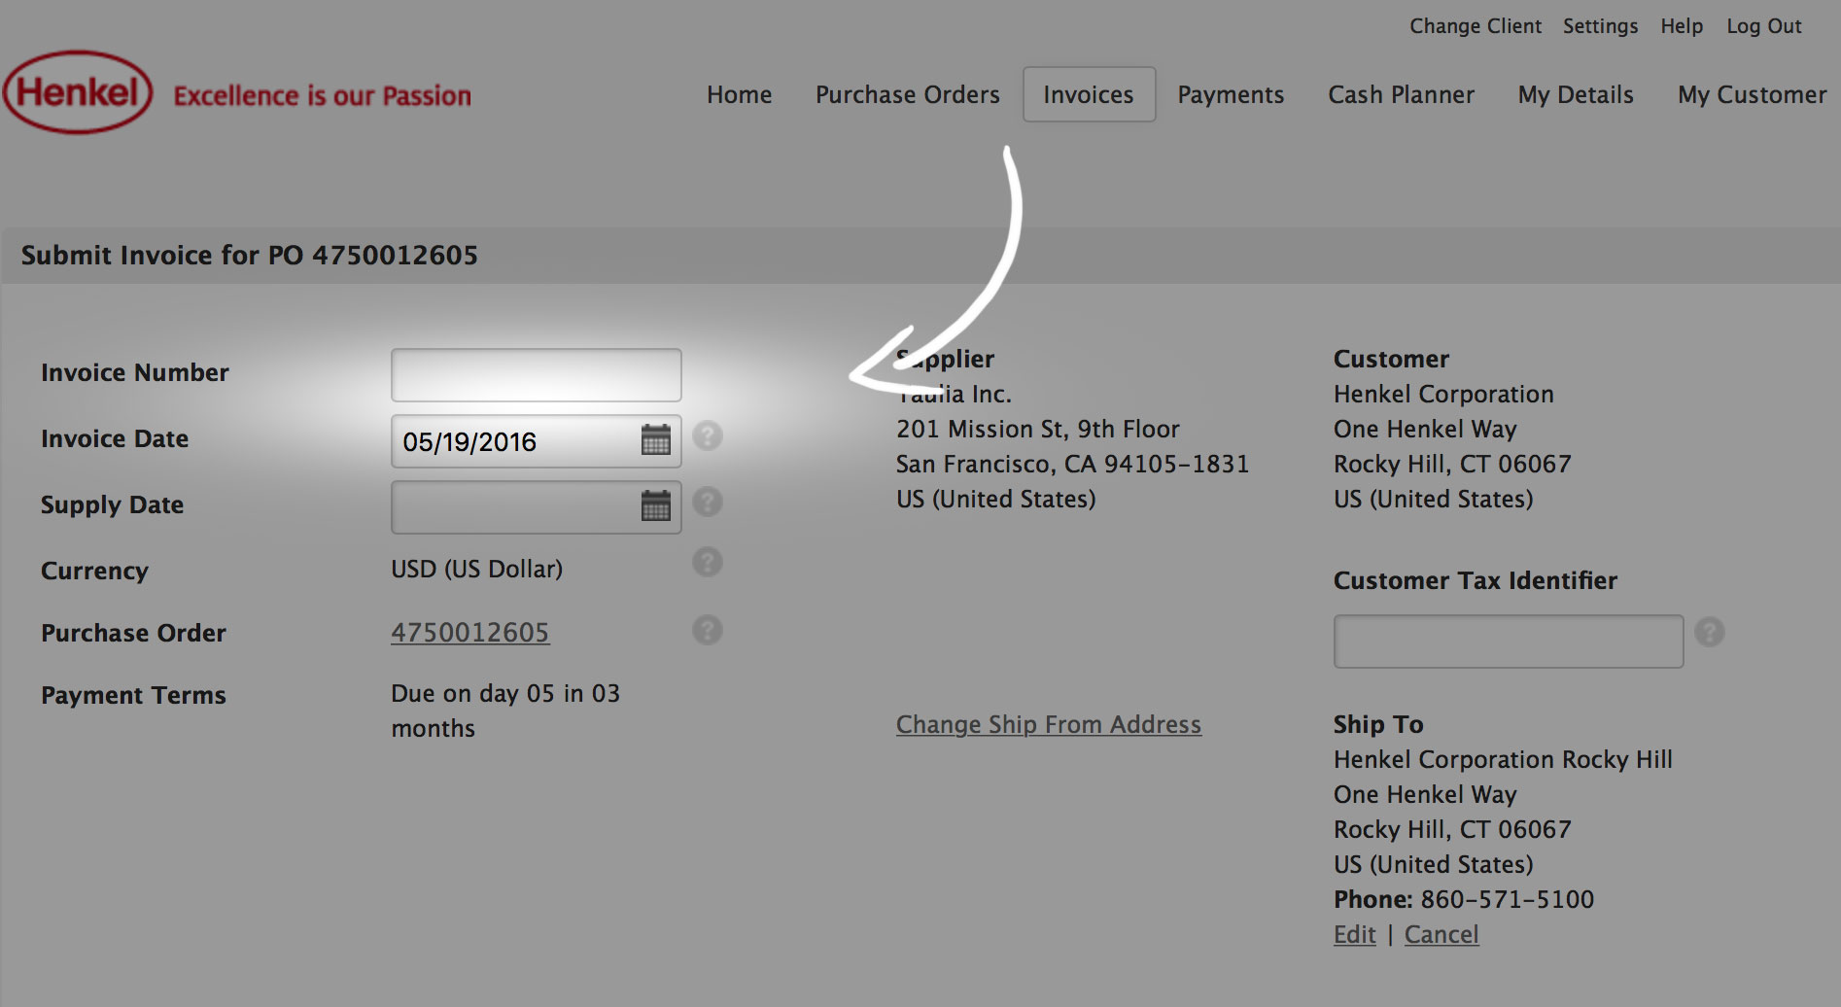The height and width of the screenshot is (1007, 1841).
Task: Open the My Customer tab
Action: (x=1753, y=94)
